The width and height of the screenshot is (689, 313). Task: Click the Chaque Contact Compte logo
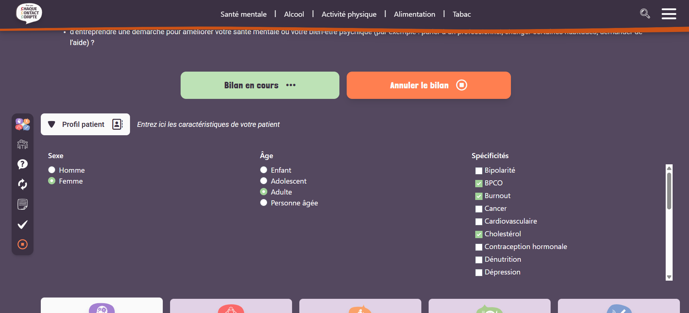(29, 13)
